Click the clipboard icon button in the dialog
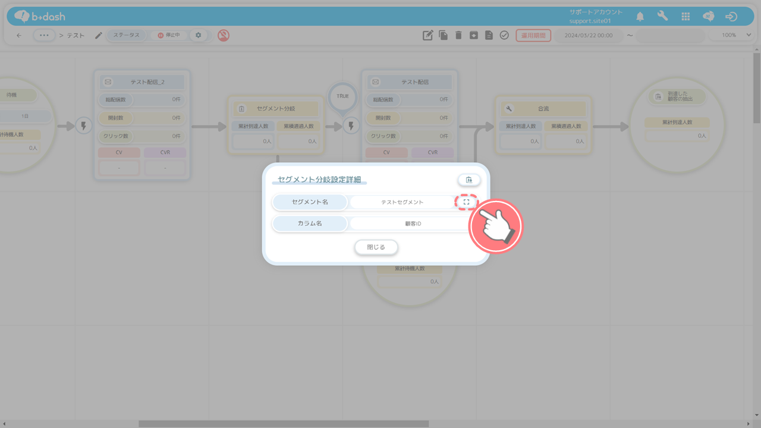This screenshot has height=428, width=761. pos(469,180)
